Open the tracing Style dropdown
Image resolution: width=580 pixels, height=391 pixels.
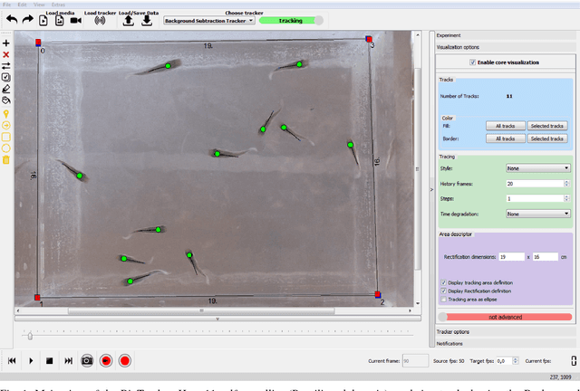[537, 167]
